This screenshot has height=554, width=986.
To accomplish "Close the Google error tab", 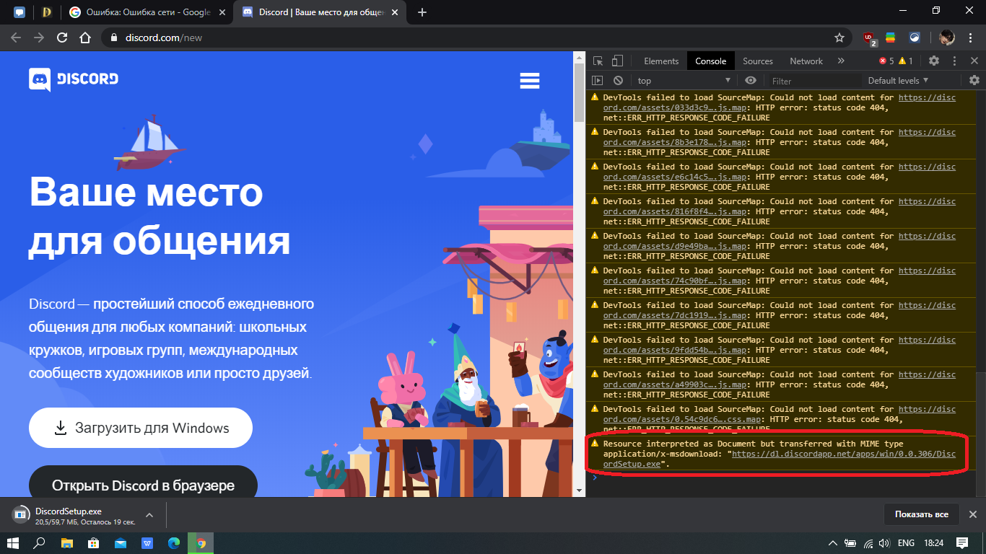I will pyautogui.click(x=222, y=12).
